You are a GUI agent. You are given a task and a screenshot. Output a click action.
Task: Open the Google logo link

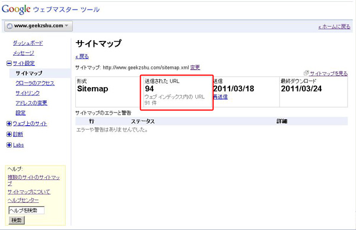16,9
